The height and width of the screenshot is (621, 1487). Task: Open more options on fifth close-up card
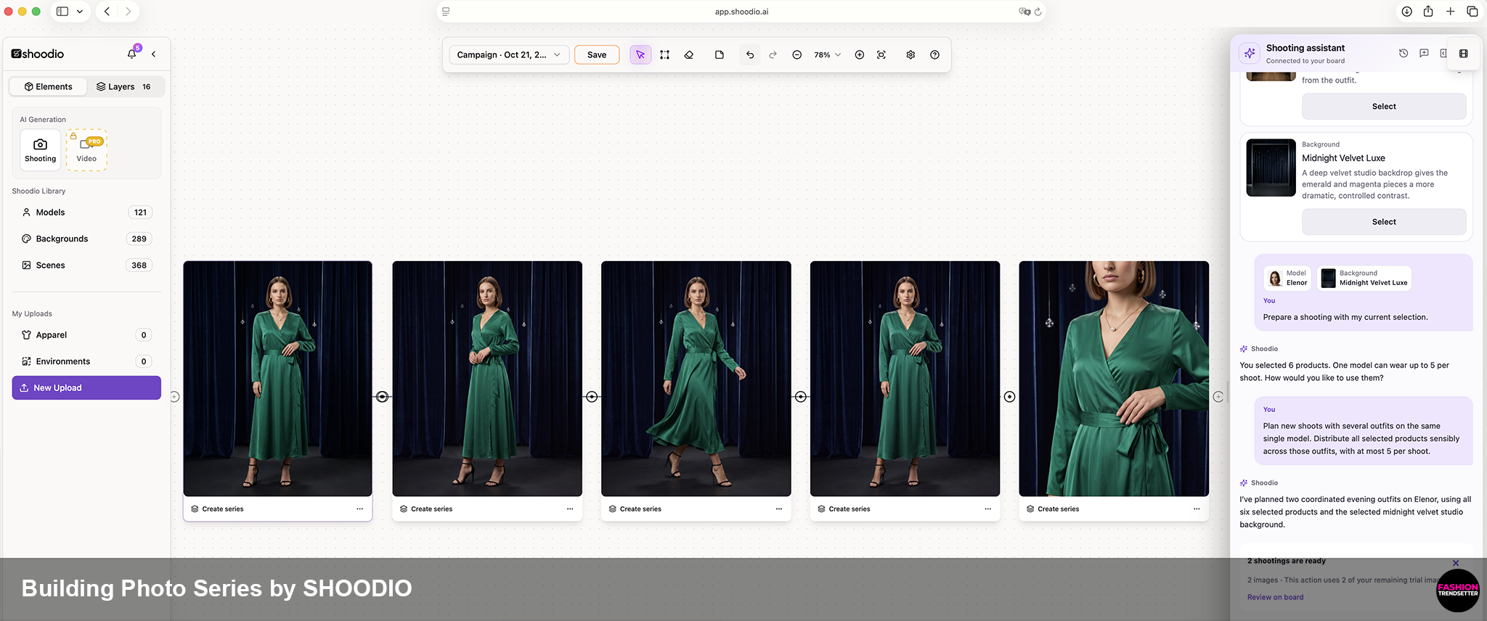tap(1197, 509)
